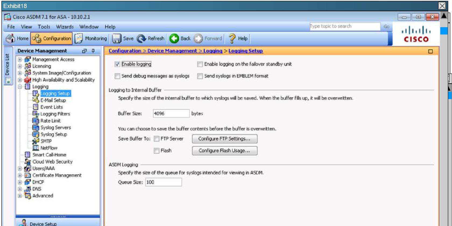
Task: Click the Syslog Servers icon
Action: pos(36,127)
